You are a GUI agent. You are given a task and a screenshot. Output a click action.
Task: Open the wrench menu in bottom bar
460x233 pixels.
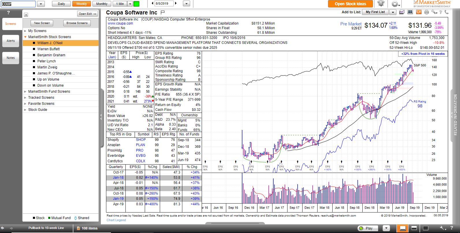(443, 228)
